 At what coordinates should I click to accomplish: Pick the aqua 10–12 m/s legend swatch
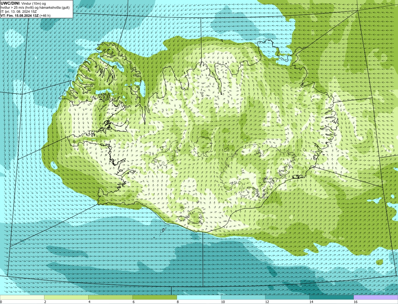[x=243, y=297]
